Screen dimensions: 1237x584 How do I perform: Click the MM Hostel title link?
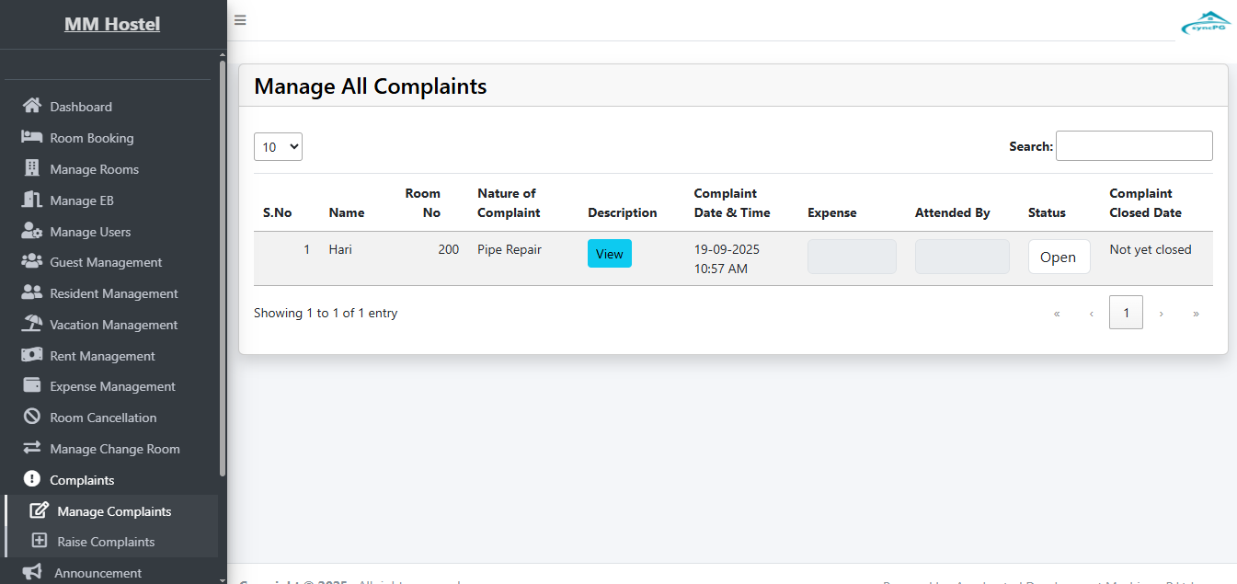112,24
